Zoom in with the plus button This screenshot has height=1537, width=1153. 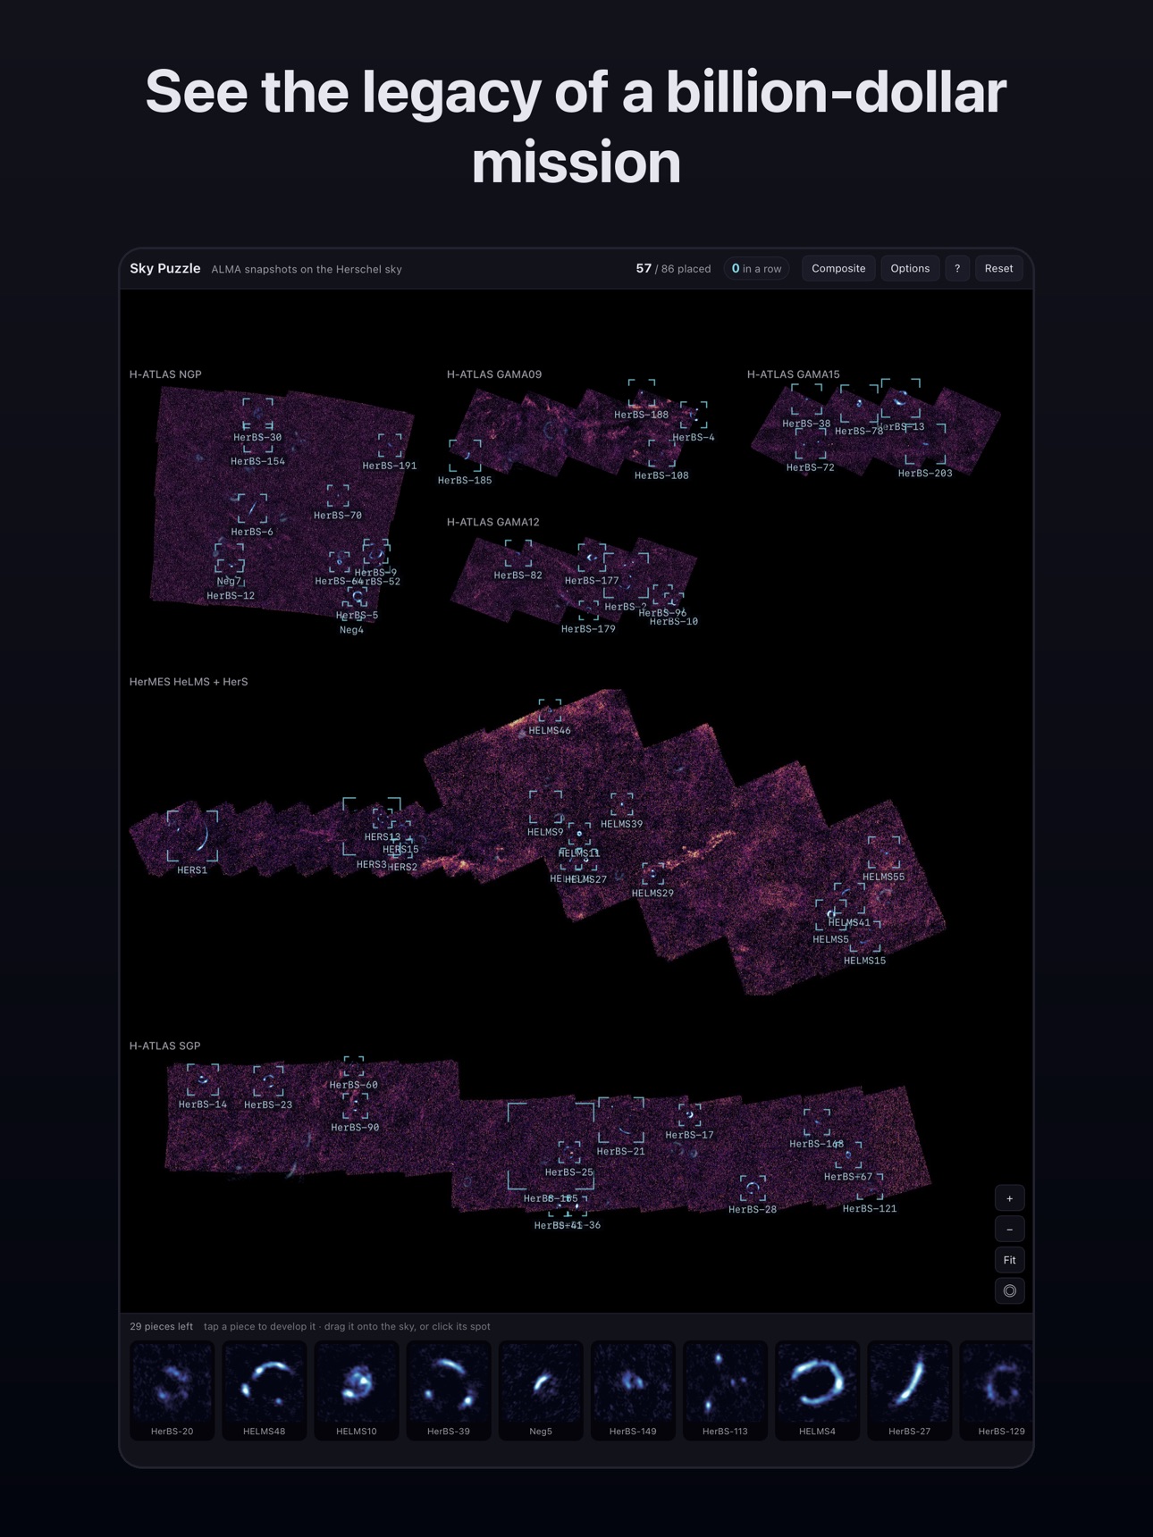click(x=1009, y=1198)
